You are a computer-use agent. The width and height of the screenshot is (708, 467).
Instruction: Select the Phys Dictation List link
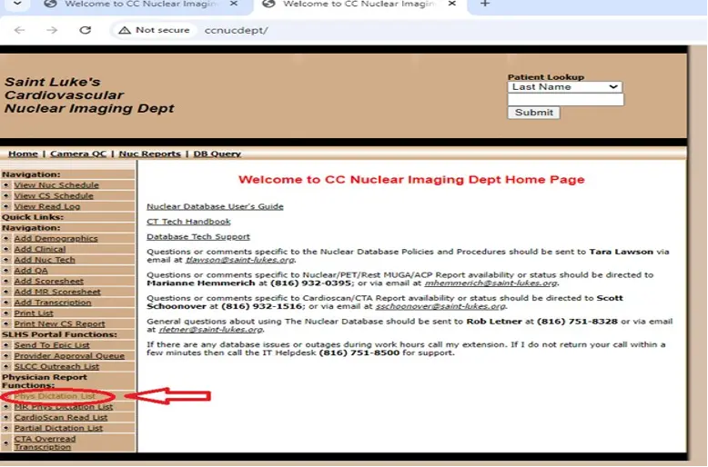tap(55, 397)
